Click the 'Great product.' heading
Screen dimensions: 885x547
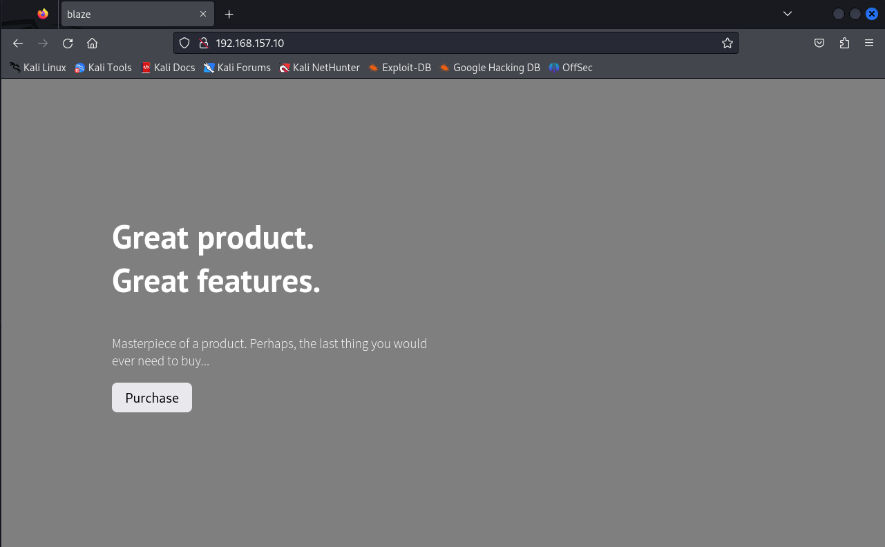(213, 238)
